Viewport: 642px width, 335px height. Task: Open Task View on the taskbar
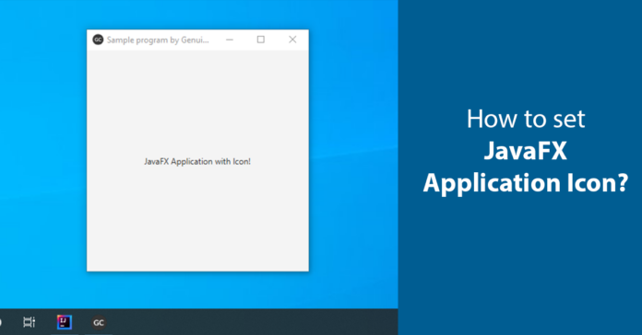30,322
